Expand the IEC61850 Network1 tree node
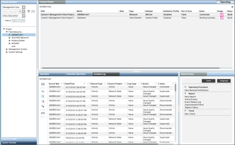The height and width of the screenshot is (145, 235). [10, 37]
